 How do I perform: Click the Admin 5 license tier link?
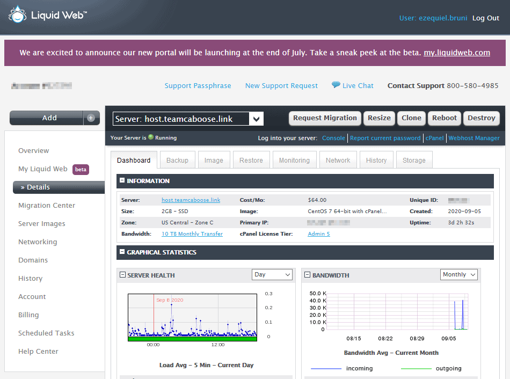(319, 234)
